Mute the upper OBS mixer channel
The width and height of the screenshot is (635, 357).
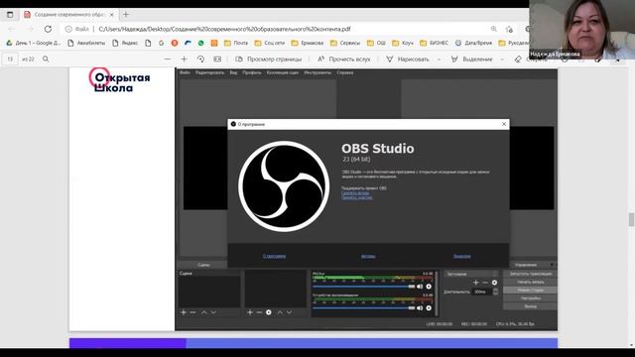[420, 287]
